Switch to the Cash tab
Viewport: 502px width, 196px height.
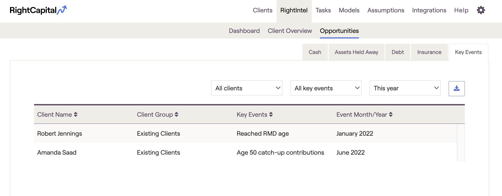[x=315, y=52]
